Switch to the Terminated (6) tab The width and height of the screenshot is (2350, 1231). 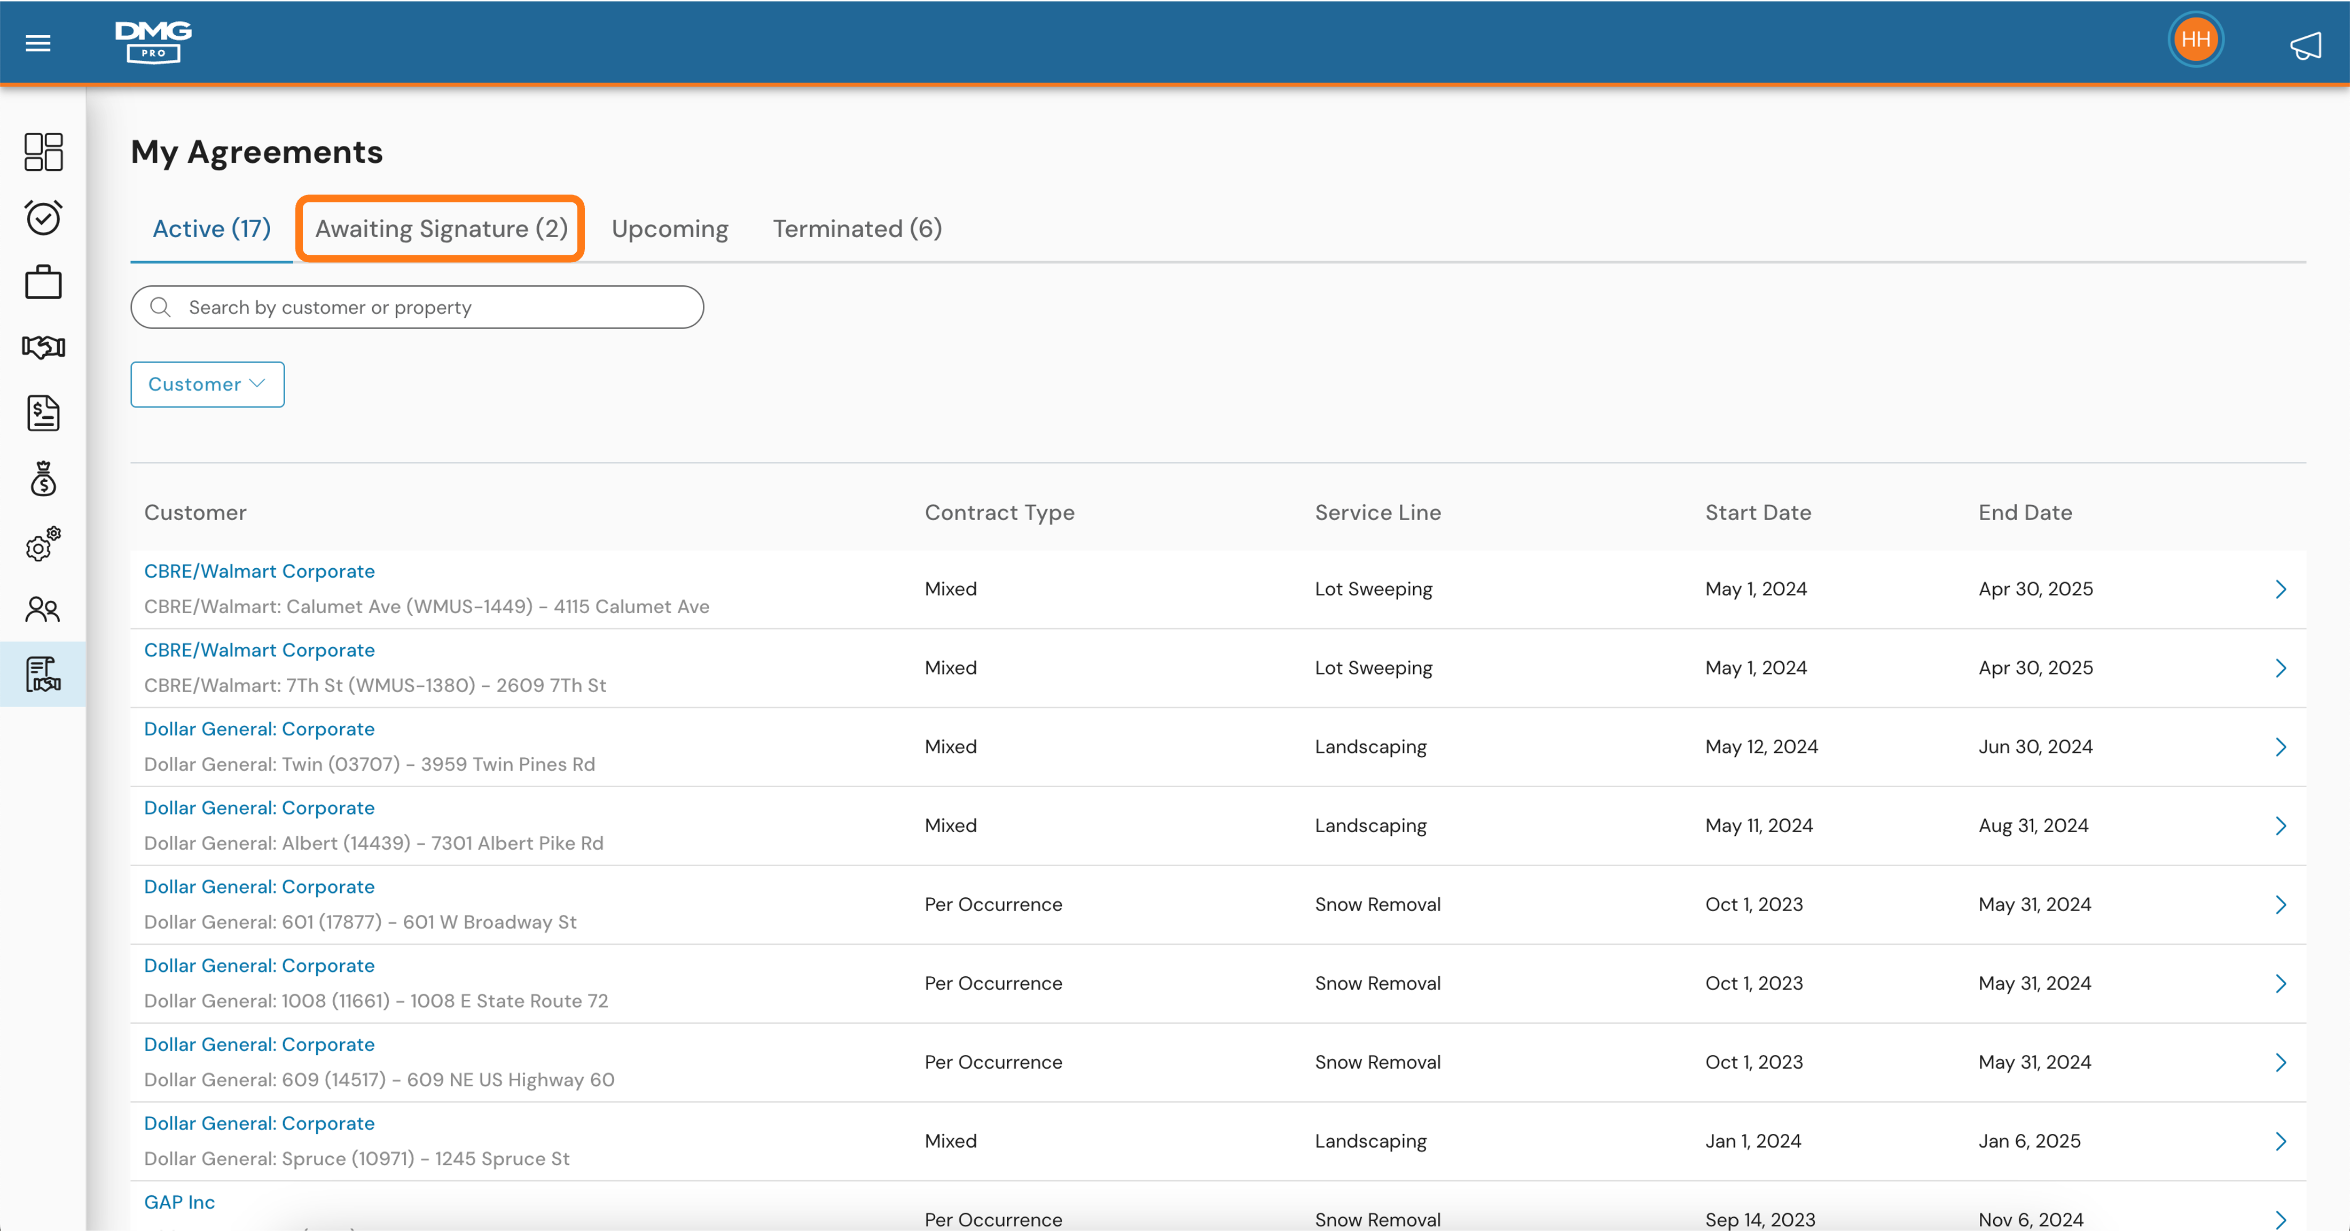pos(858,229)
